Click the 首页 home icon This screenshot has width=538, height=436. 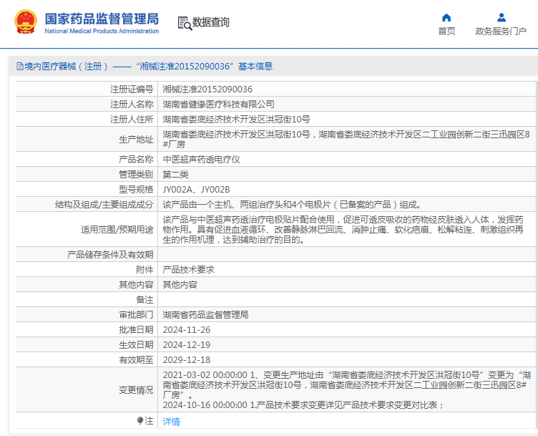click(x=446, y=17)
